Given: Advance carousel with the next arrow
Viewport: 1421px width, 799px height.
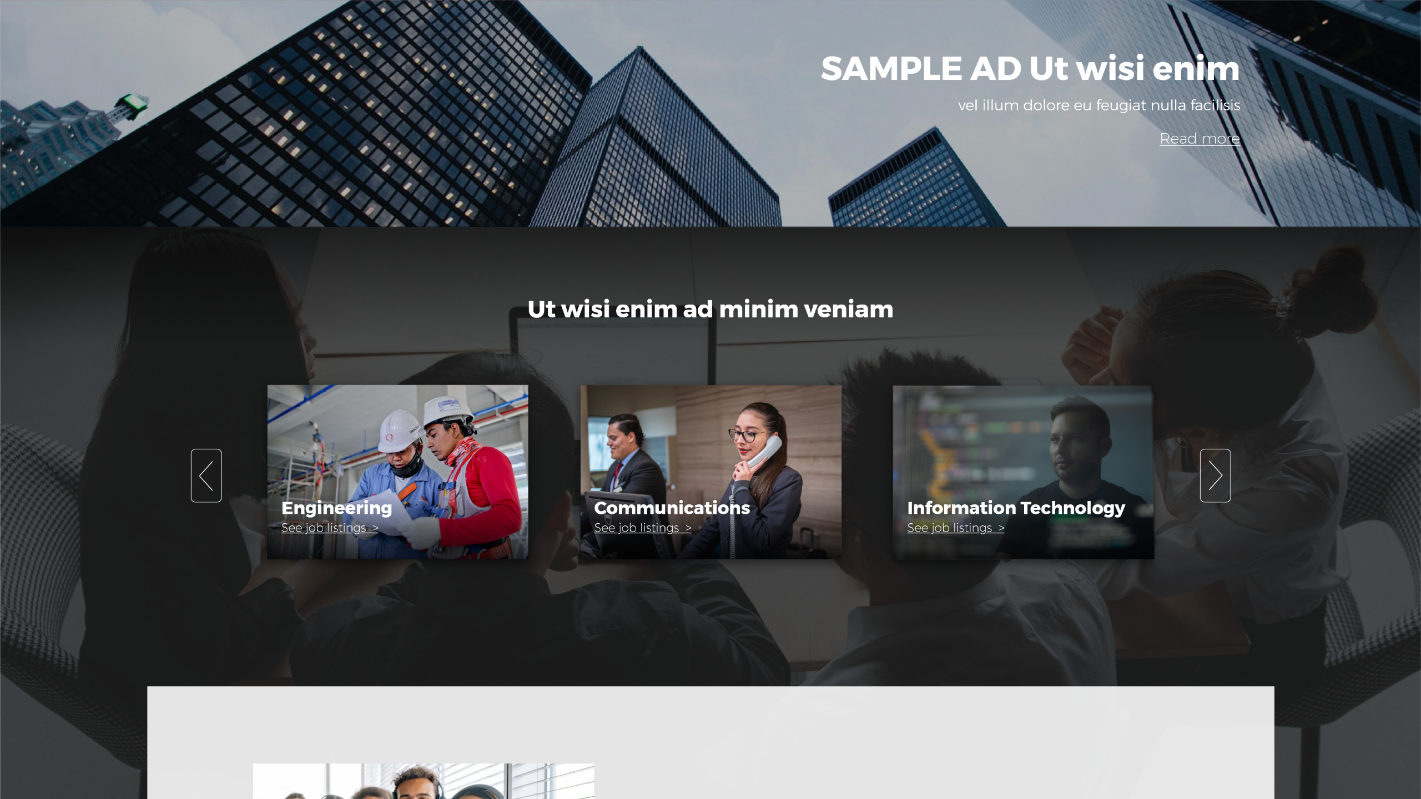Looking at the screenshot, I should pos(1215,476).
